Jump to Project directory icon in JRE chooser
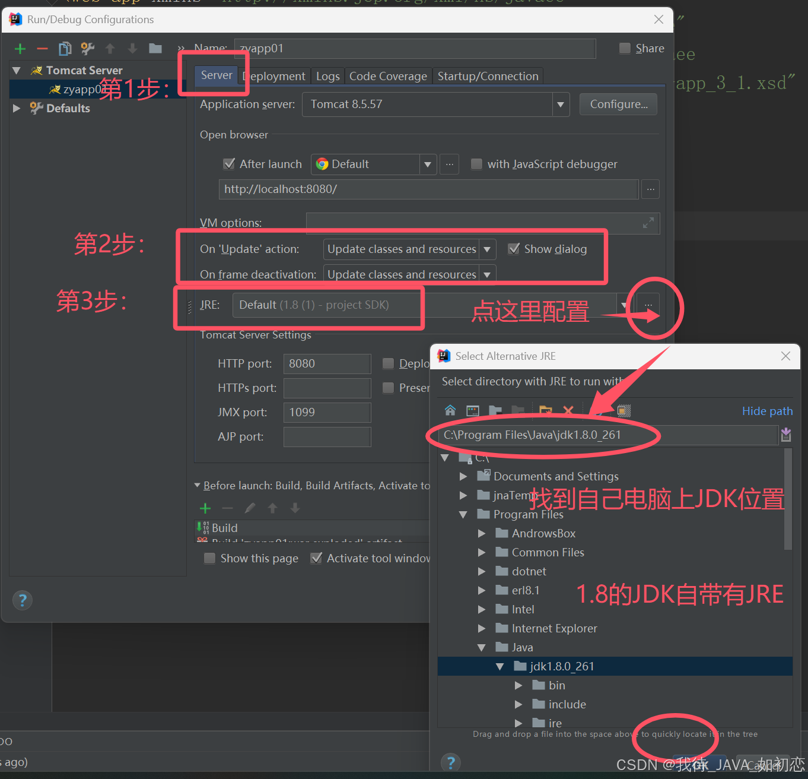808x779 pixels. 495,410
